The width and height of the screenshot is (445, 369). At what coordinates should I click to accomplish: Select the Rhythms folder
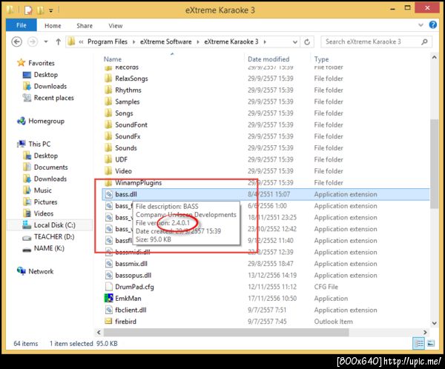tap(128, 90)
